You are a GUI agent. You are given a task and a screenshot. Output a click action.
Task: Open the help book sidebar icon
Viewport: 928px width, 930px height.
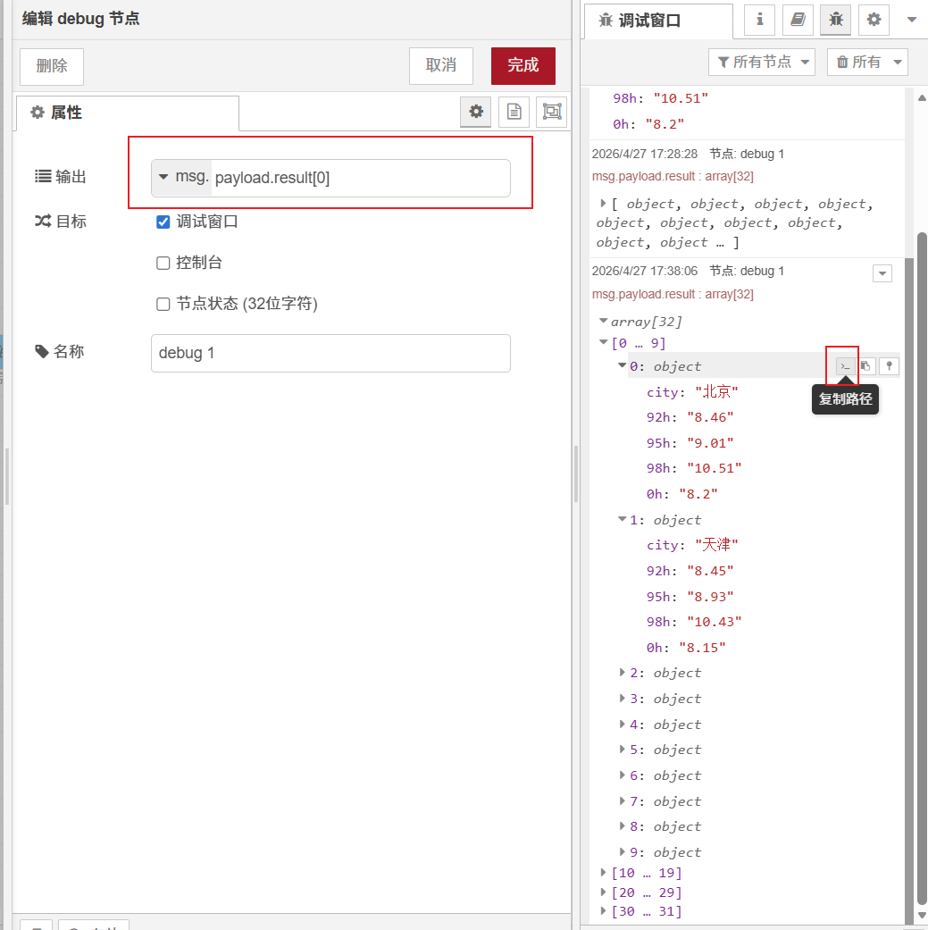pos(798,20)
